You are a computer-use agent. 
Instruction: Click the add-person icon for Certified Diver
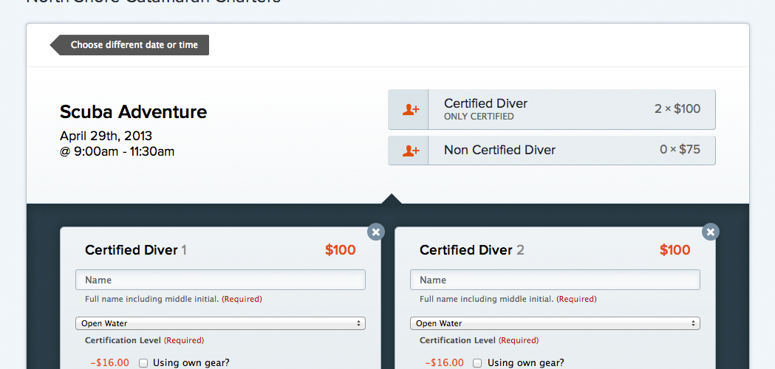pos(410,110)
